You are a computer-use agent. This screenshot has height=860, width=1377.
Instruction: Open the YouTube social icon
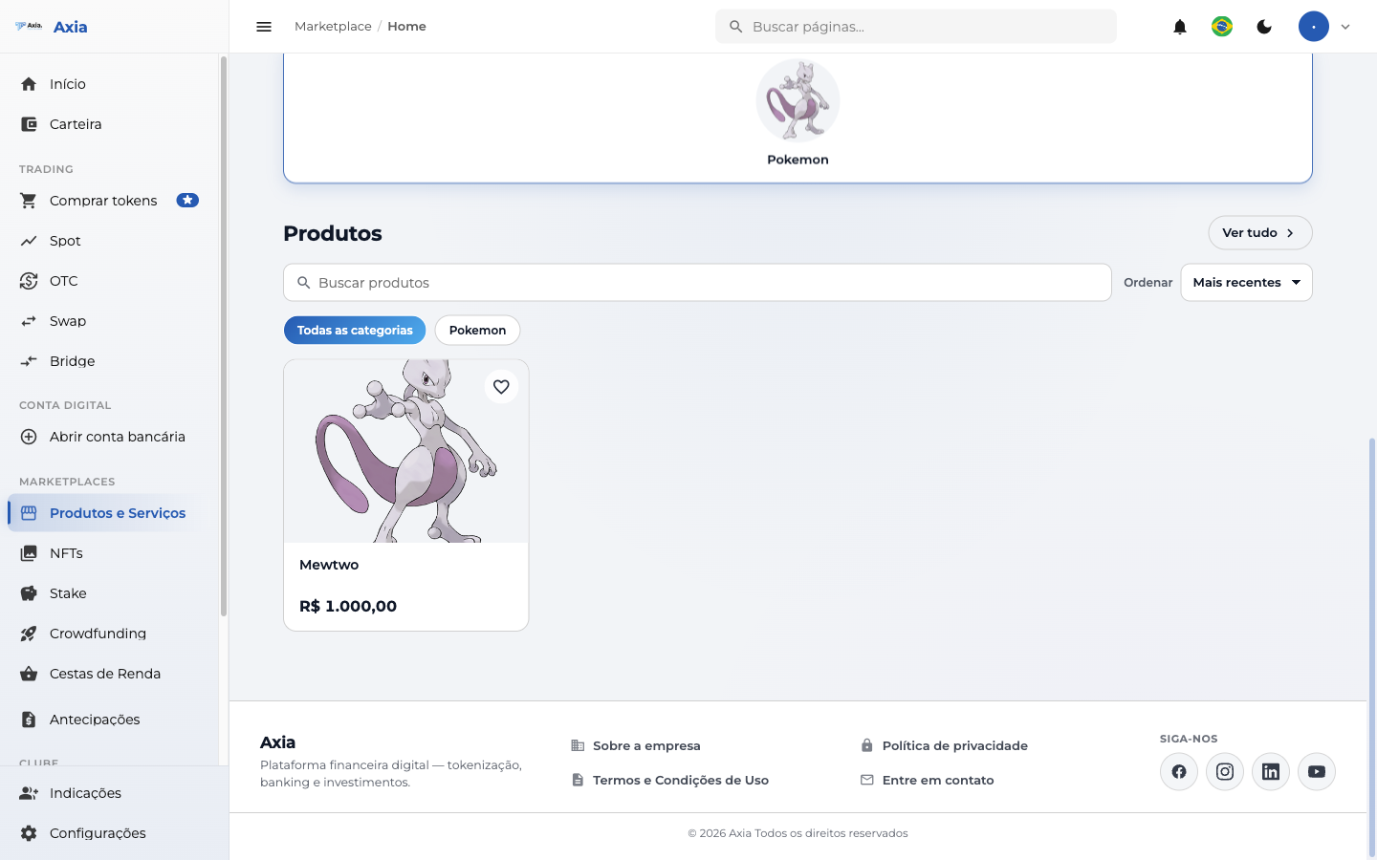pos(1317,772)
